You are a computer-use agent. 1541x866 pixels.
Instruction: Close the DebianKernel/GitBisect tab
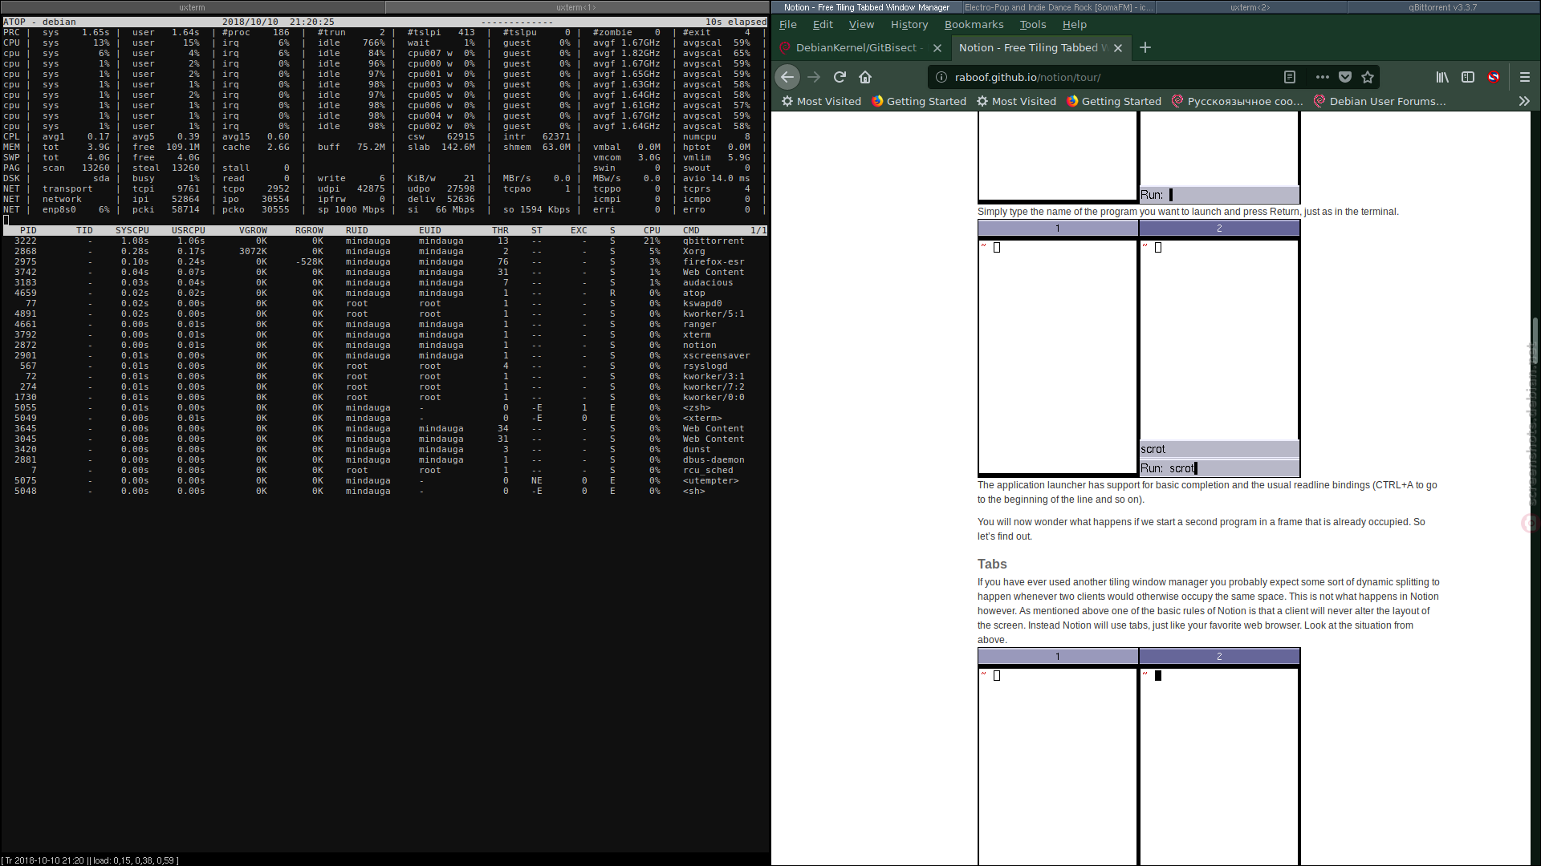point(937,48)
